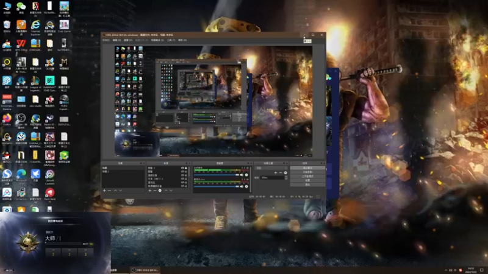488x274 pixels.
Task: Open WPS Office desktop icon
Action: click(x=21, y=45)
